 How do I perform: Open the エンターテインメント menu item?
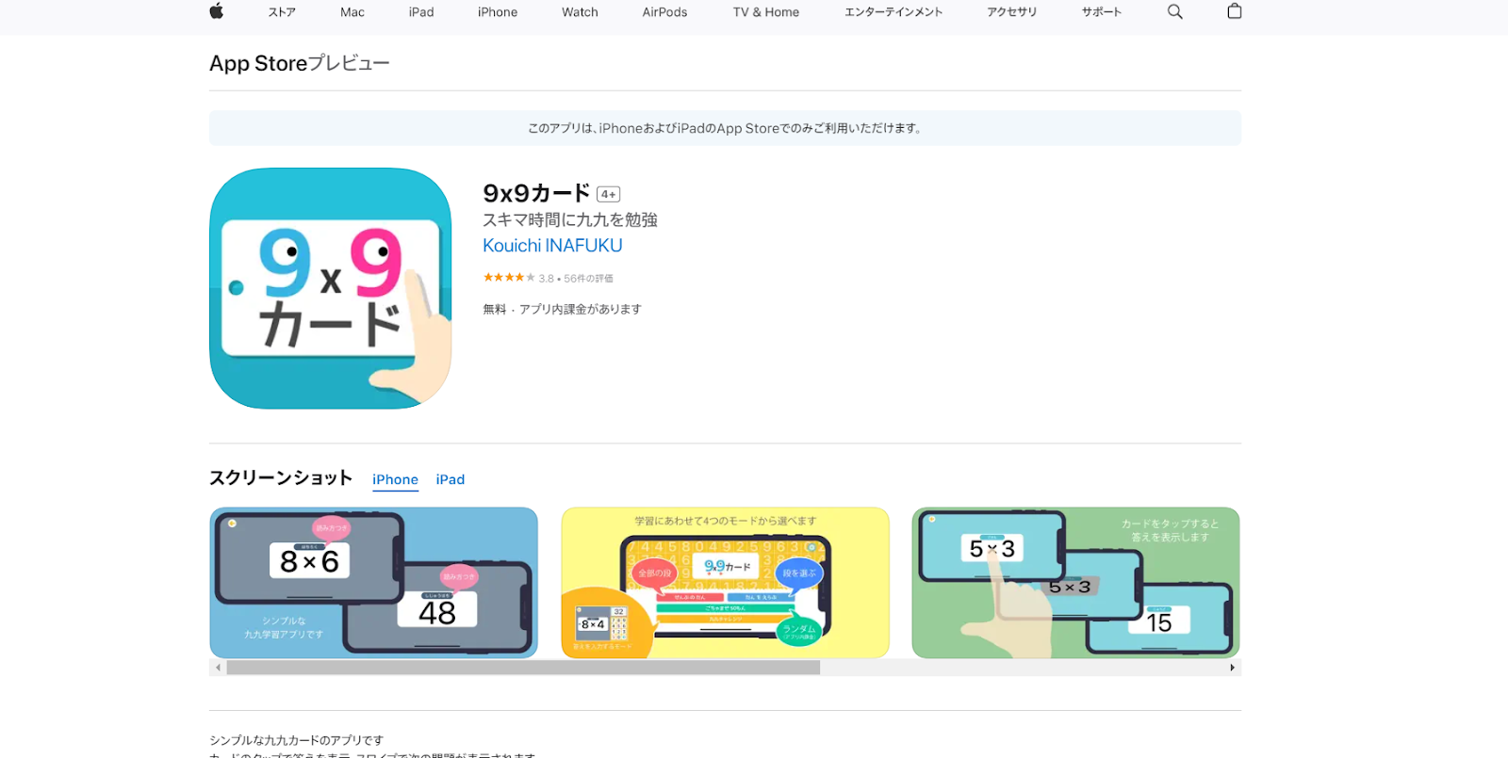click(x=893, y=12)
